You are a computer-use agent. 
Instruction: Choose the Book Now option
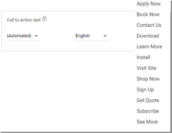[x=148, y=15]
